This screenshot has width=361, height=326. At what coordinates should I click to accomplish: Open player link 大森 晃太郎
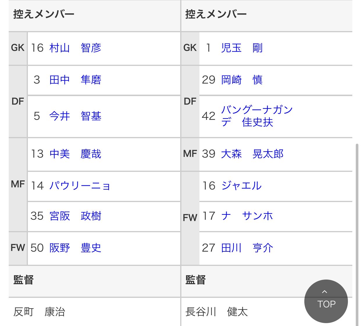(x=252, y=154)
